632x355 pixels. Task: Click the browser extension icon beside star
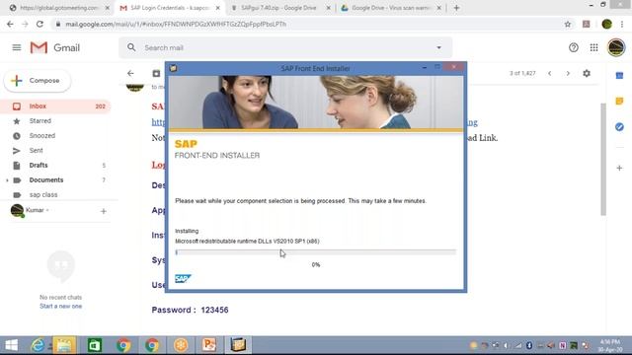[586, 24]
